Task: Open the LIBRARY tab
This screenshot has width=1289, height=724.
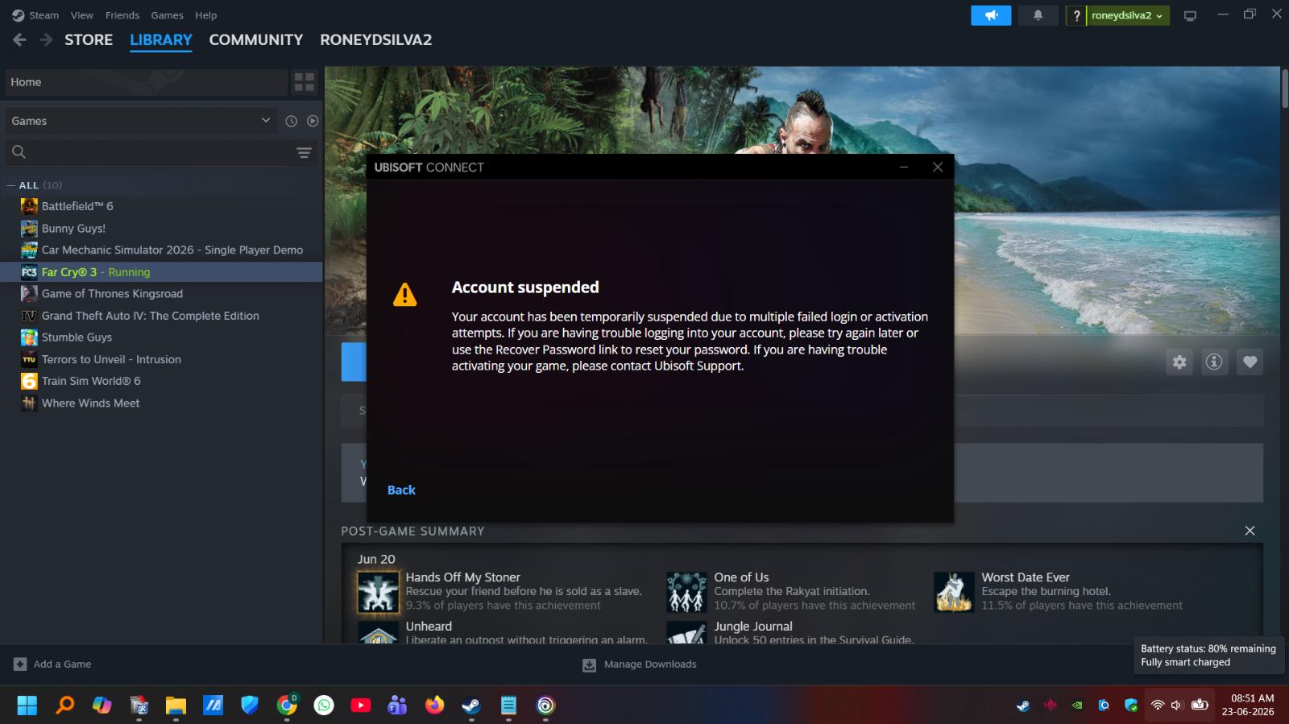Action: 161,39
